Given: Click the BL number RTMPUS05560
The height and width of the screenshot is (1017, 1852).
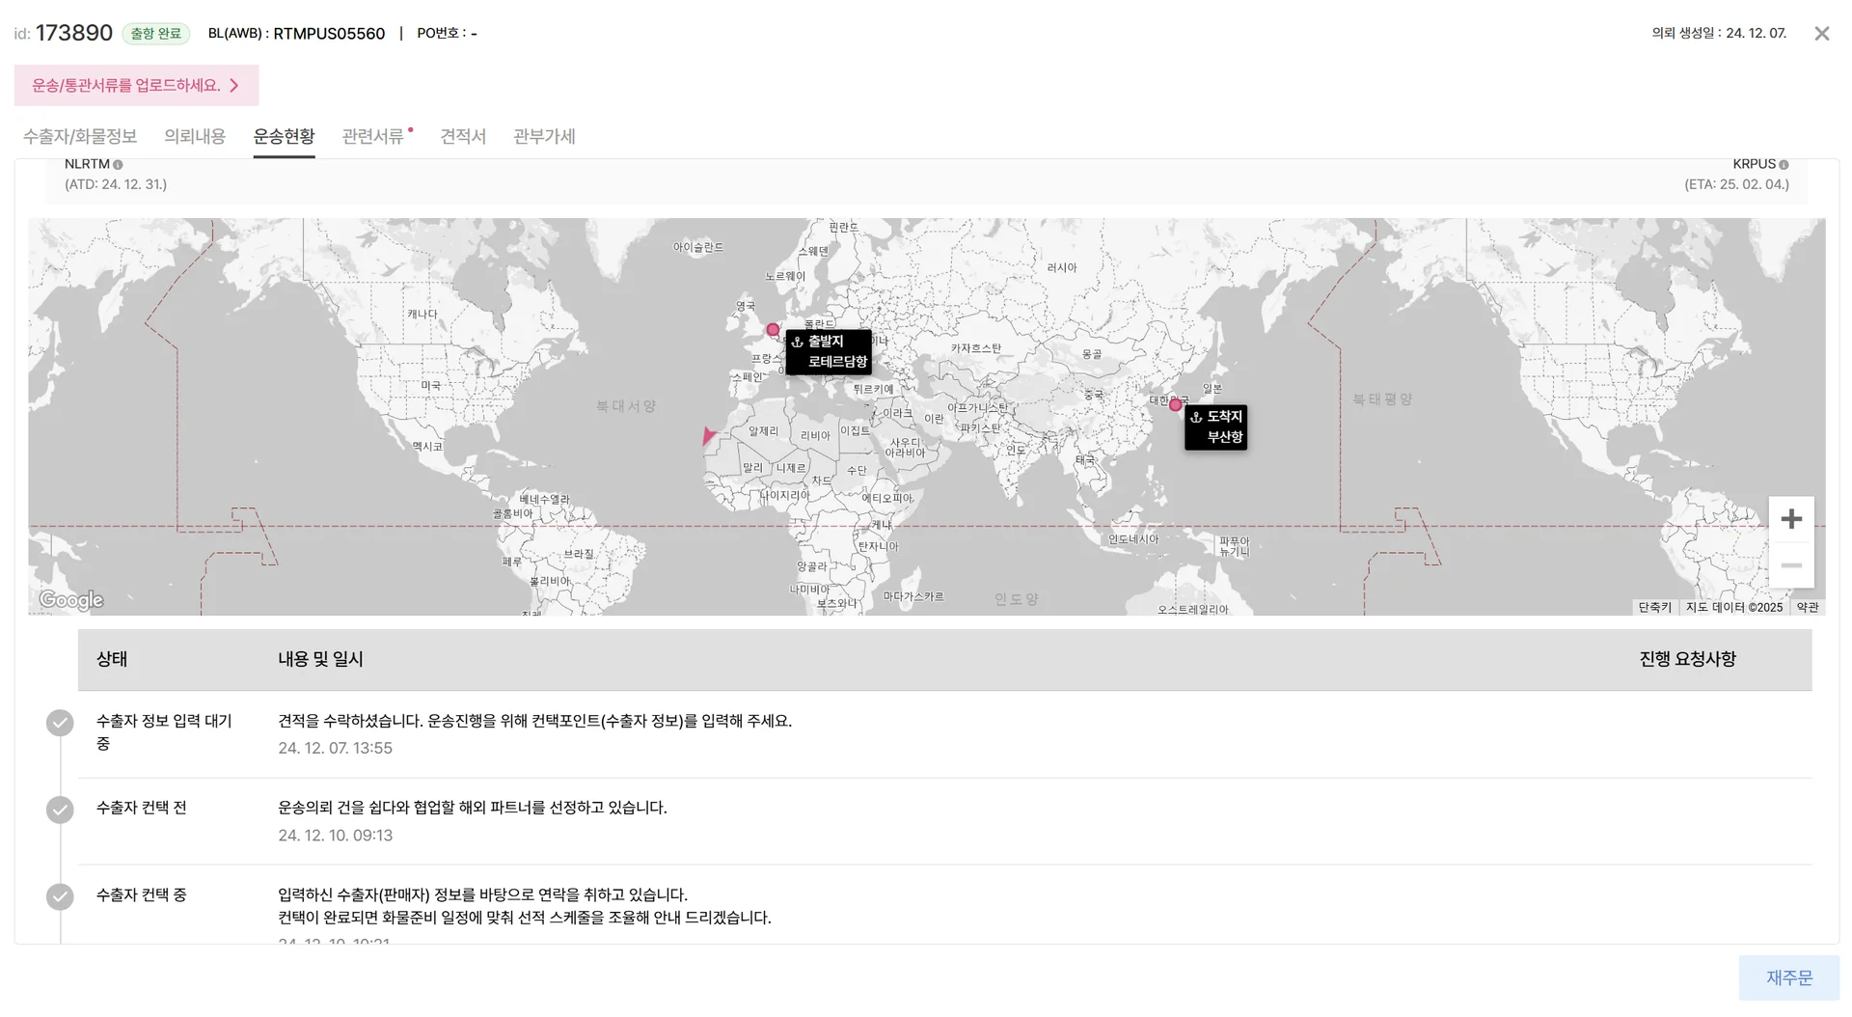Looking at the screenshot, I should pyautogui.click(x=329, y=34).
